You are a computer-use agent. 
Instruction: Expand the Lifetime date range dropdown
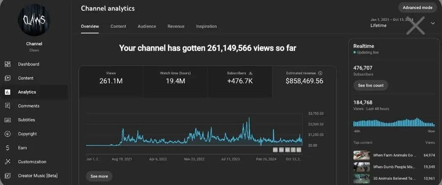[433, 23]
